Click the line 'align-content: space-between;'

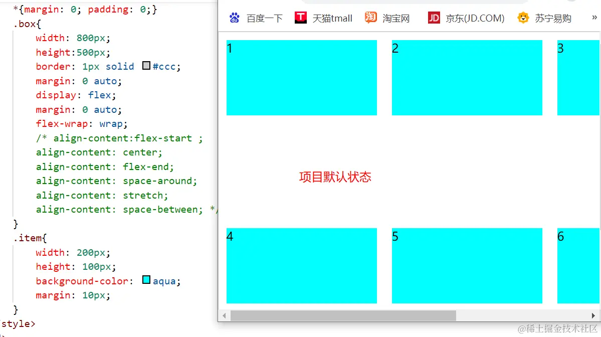click(119, 210)
